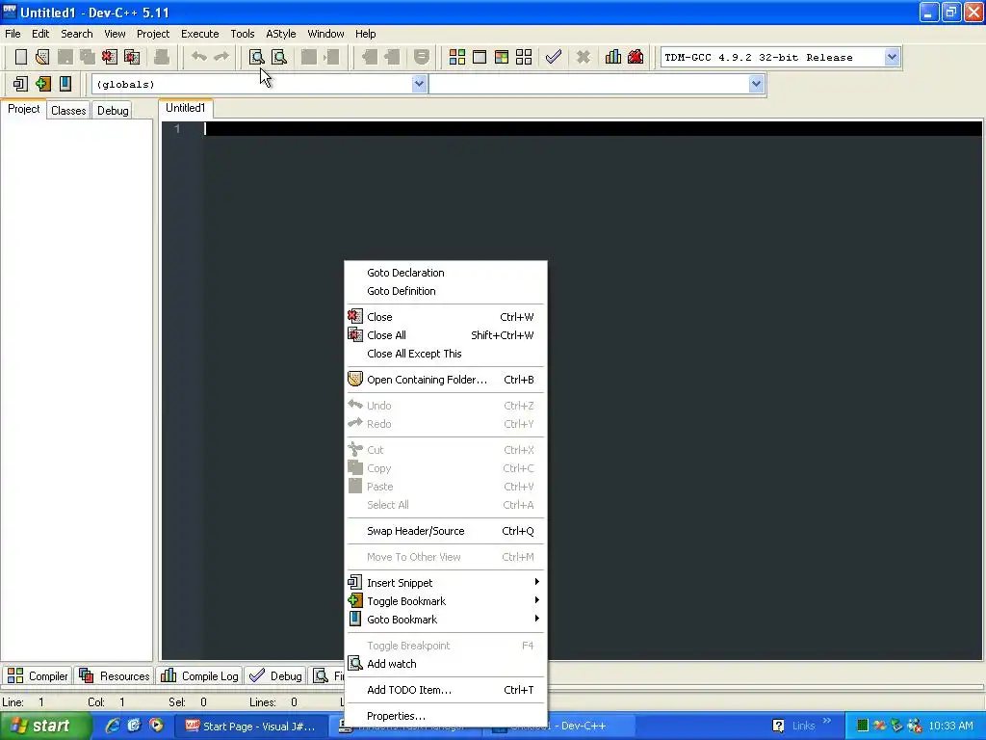The height and width of the screenshot is (740, 986).
Task: Click the Open file toolbar icon
Action: tap(42, 57)
